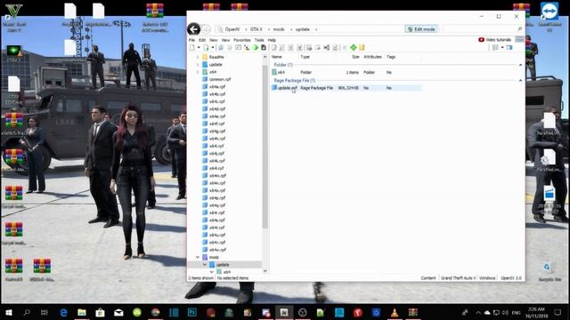The image size is (570, 320).
Task: Open the dropdown arrow beside first new-file icon
Action: pyautogui.click(x=199, y=47)
